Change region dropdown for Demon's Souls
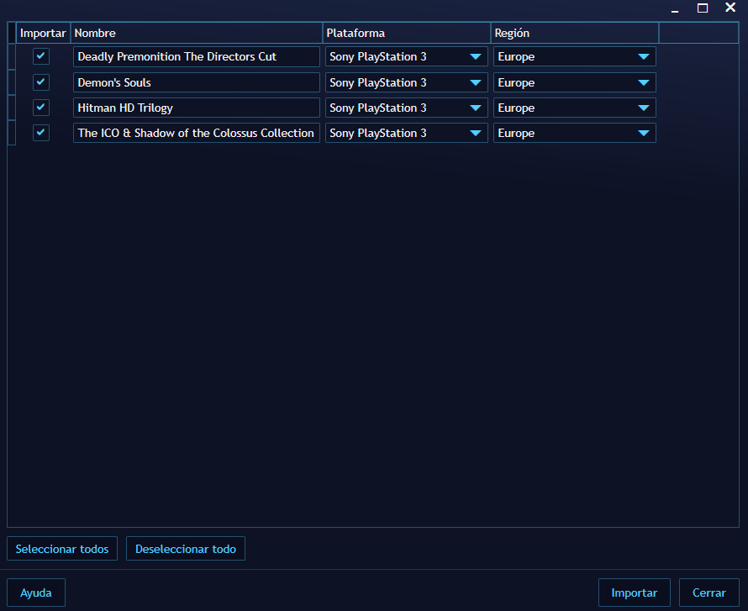Viewport: 748px width, 611px height. coord(644,82)
